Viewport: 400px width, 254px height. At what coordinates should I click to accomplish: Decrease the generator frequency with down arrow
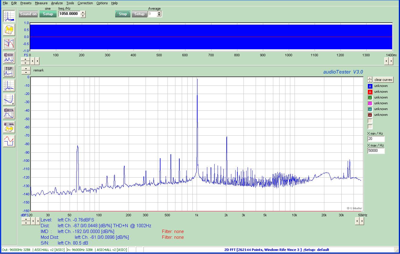tap(83, 16)
